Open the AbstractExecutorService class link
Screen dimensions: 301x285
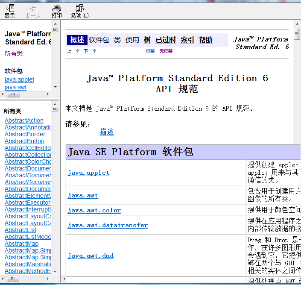(x=28, y=203)
